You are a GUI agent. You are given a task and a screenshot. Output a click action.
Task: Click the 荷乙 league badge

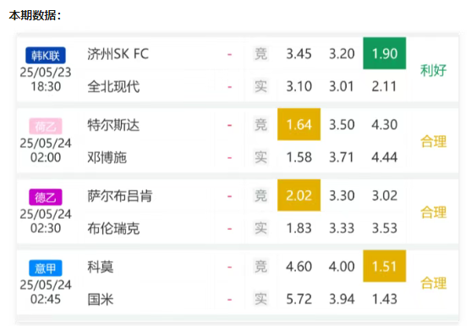(46, 126)
